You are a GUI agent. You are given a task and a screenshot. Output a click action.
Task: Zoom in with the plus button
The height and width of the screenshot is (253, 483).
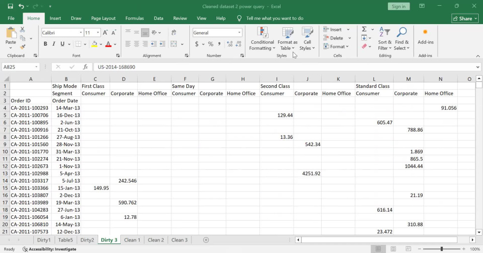(x=464, y=249)
